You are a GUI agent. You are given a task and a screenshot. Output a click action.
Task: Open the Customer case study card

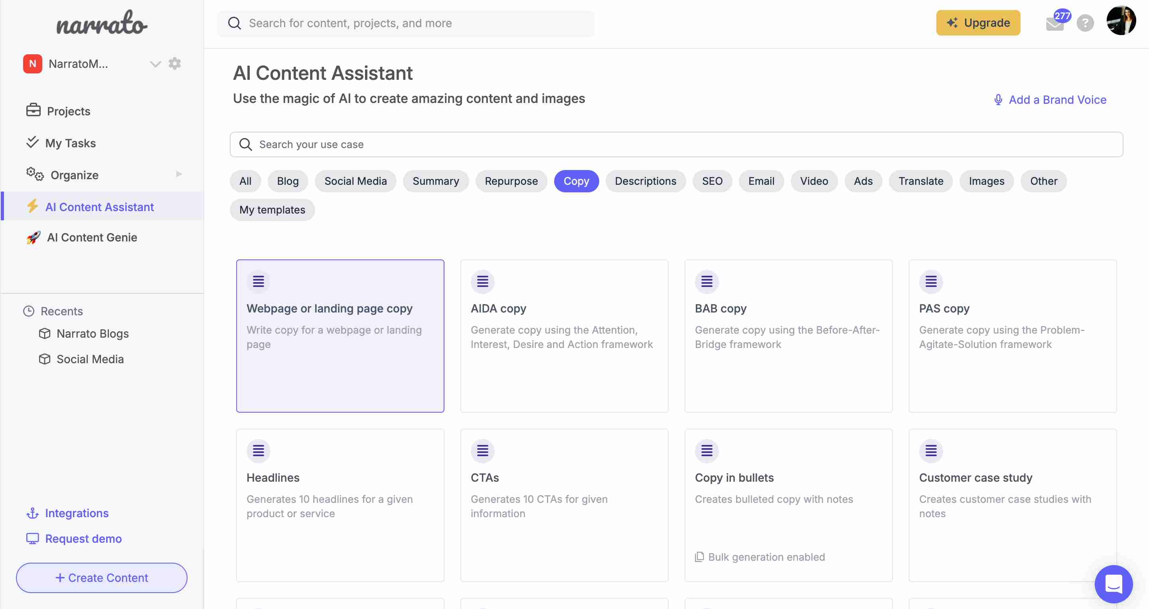(x=1013, y=505)
